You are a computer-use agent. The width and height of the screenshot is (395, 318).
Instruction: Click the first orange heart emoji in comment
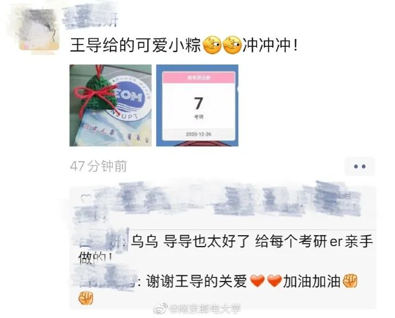click(257, 281)
